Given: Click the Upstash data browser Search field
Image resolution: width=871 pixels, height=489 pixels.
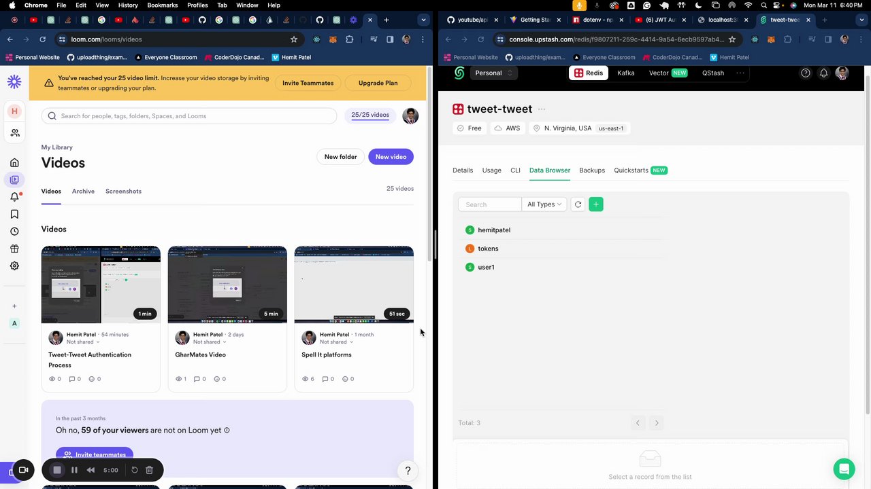Looking at the screenshot, I should coord(490,204).
